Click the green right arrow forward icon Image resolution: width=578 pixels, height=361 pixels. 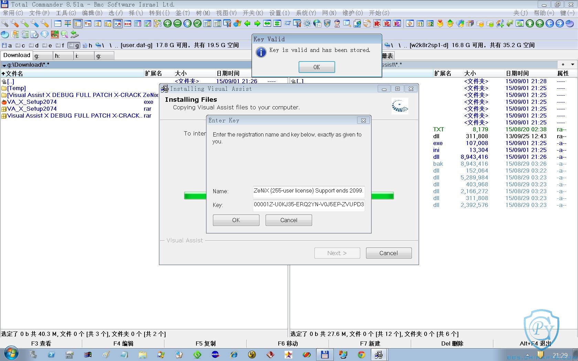[x=257, y=24]
